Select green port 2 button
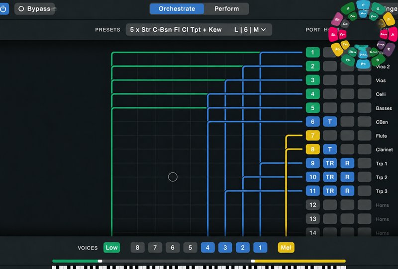 point(313,67)
